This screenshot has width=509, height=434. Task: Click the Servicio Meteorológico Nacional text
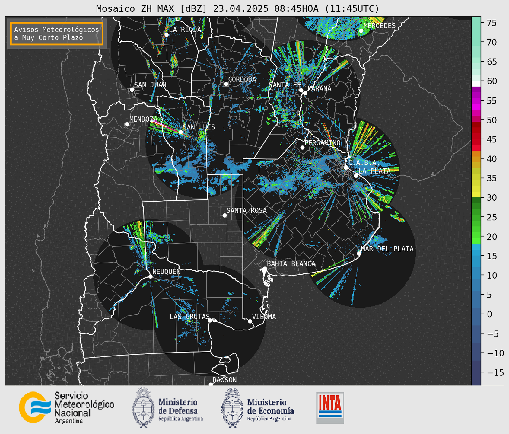coord(84,407)
